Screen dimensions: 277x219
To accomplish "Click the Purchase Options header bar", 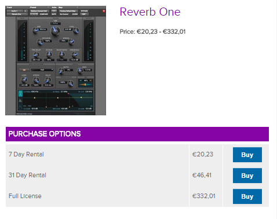I will [137, 134].
